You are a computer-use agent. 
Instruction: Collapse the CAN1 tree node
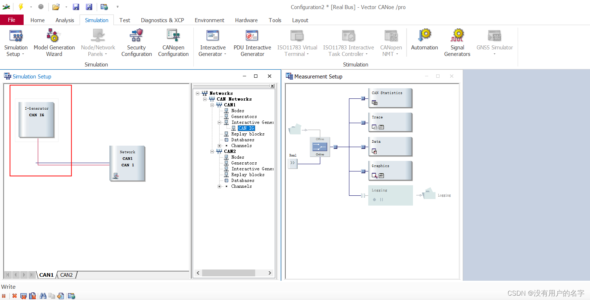point(212,105)
